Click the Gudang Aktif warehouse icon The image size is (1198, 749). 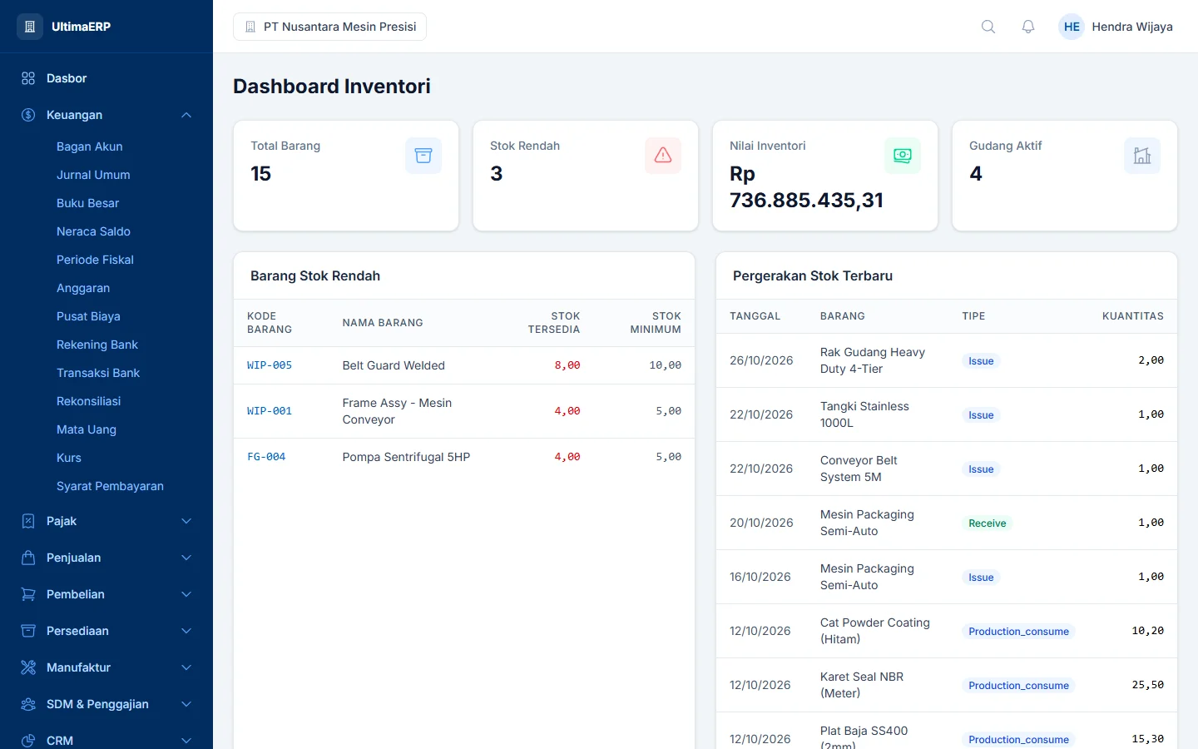1142,156
